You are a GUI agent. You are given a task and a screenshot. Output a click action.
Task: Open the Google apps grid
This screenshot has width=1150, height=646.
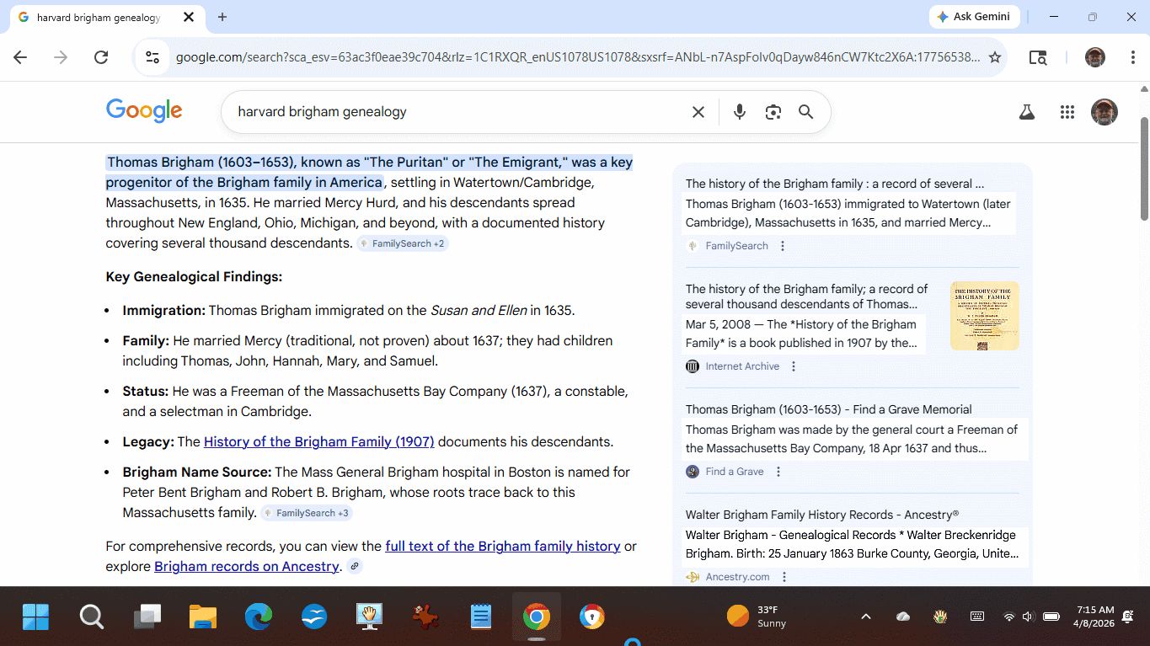pos(1067,112)
